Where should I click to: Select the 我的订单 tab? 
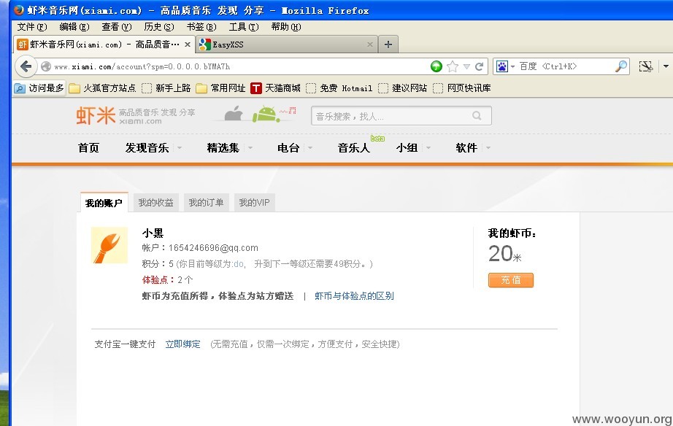point(206,203)
